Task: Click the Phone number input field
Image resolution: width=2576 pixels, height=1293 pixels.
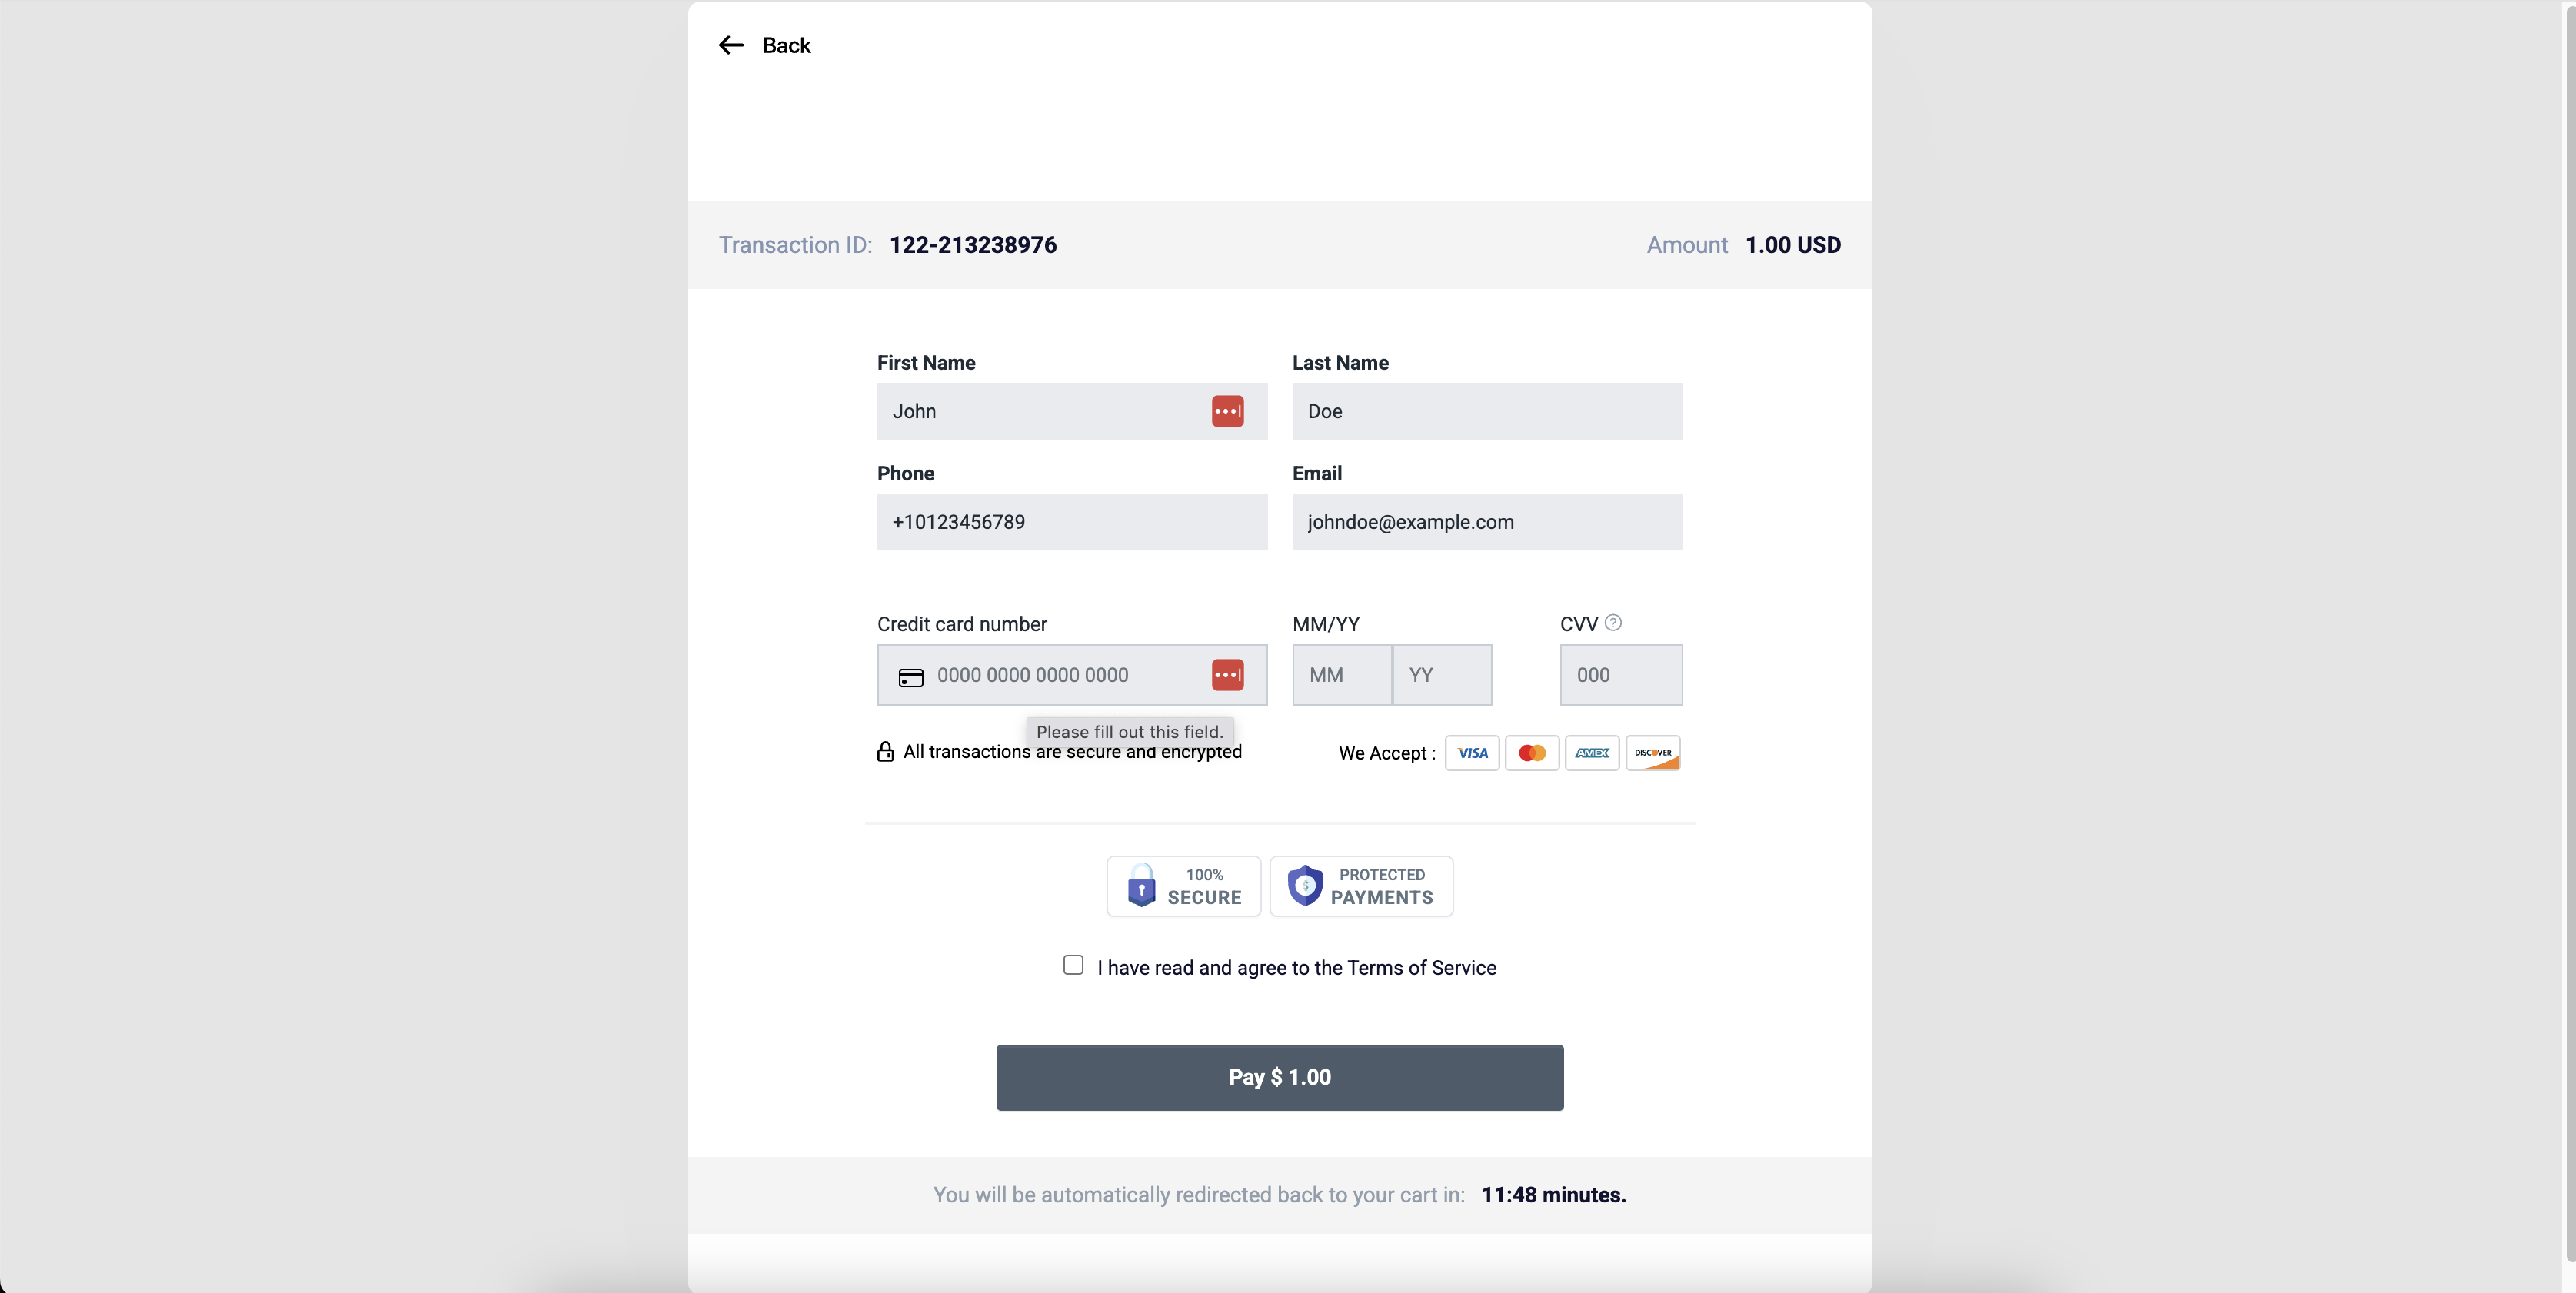Action: 1072,522
